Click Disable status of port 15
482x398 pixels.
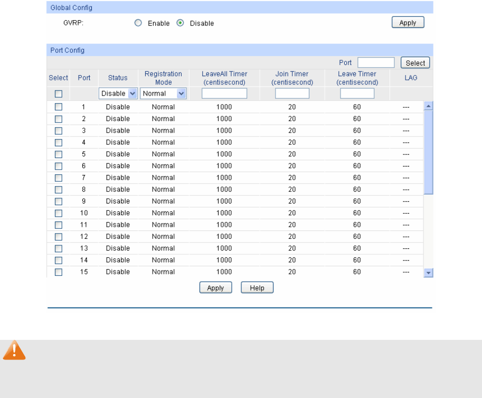click(x=118, y=272)
